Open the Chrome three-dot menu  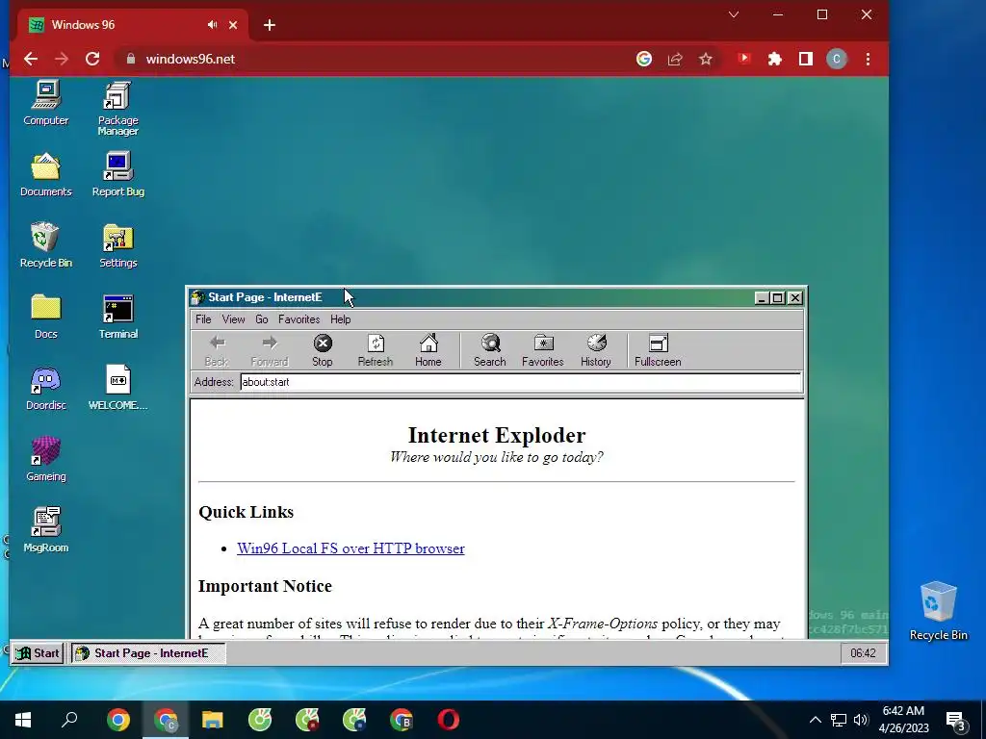(868, 59)
